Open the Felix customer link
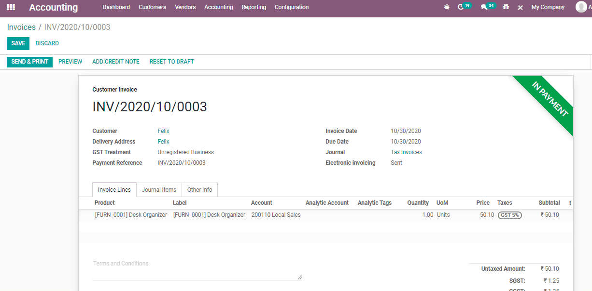592x291 pixels. [x=163, y=131]
